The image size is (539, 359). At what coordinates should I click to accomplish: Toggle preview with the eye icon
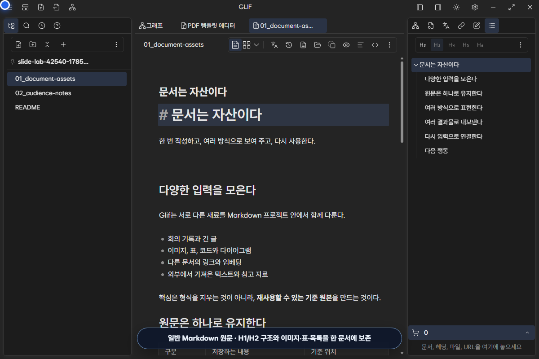point(346,45)
